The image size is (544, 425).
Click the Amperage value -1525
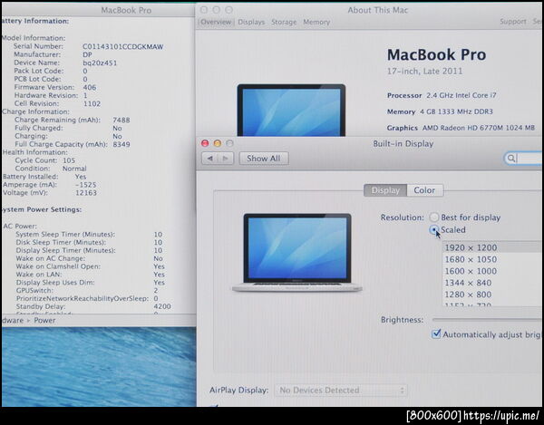[86, 185]
